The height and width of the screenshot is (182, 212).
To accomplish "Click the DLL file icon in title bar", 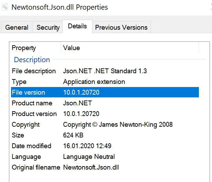I will (x=5, y=7).
